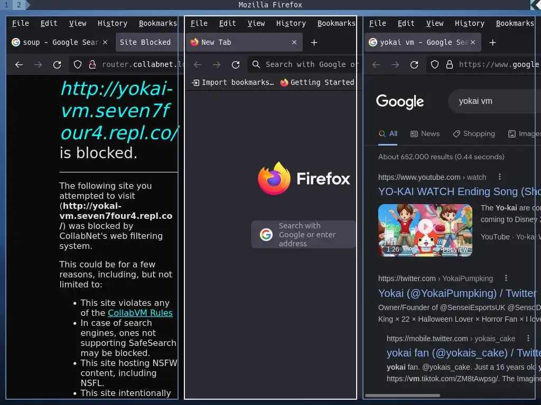
Task: Click Forward arrow in right Firefox window
Action: pyautogui.click(x=395, y=64)
